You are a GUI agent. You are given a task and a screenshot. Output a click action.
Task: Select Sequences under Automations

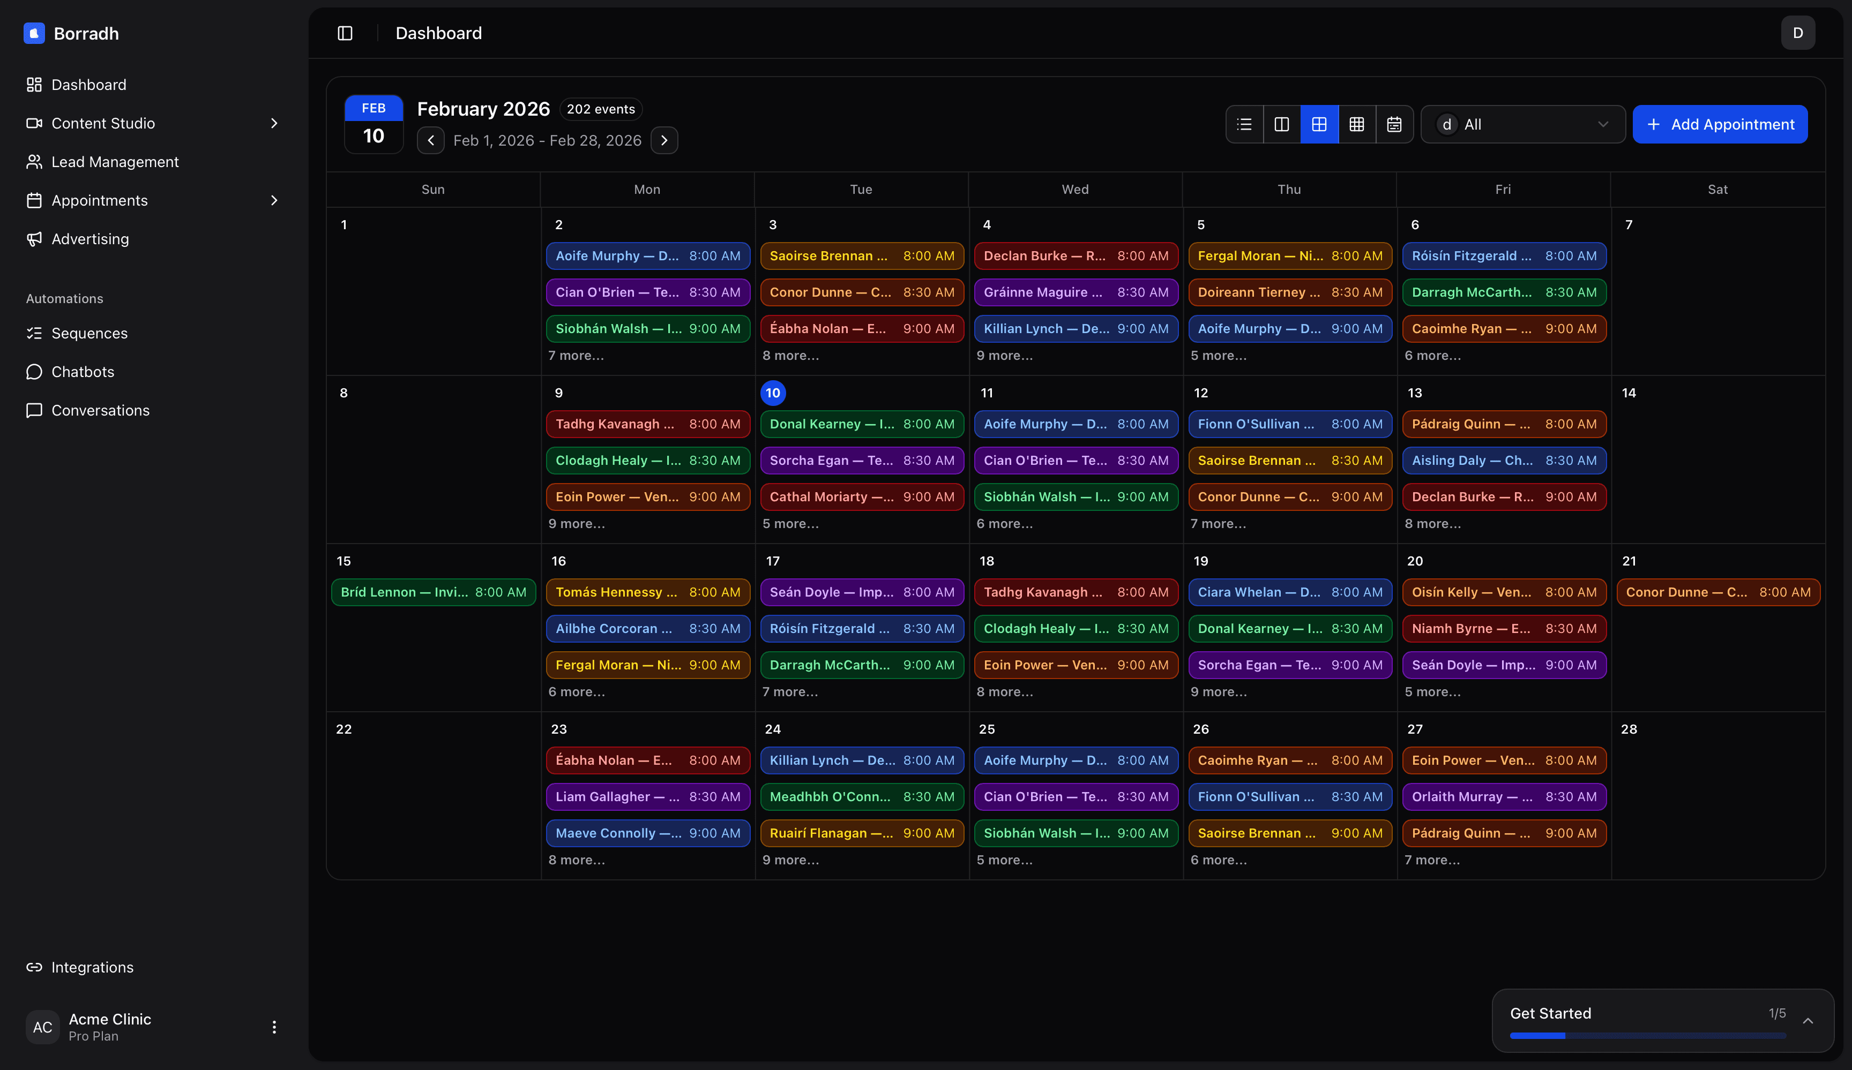tap(89, 333)
